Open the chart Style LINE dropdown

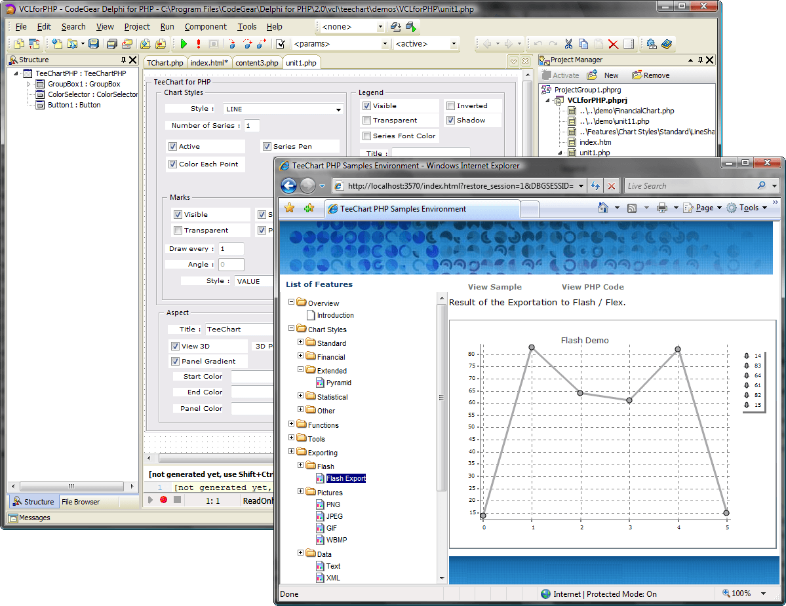point(338,109)
